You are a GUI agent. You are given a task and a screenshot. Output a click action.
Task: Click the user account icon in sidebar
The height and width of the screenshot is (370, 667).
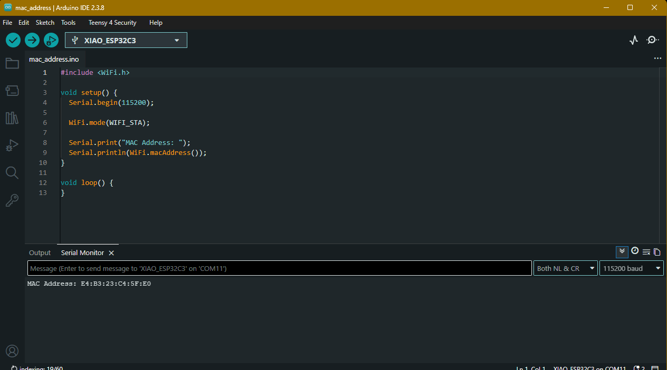[x=12, y=351]
